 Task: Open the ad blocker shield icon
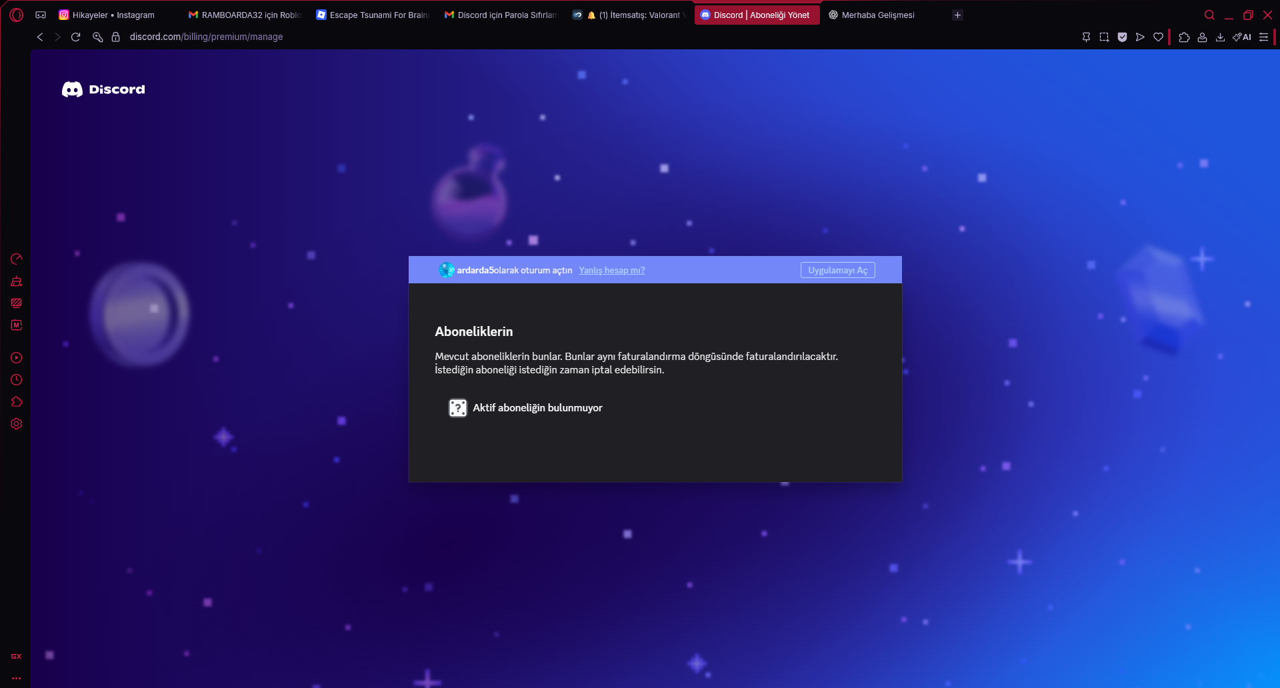click(x=1122, y=37)
